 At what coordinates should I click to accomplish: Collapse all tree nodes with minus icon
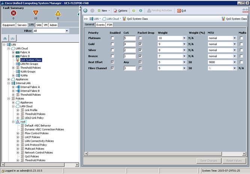tap(12, 38)
